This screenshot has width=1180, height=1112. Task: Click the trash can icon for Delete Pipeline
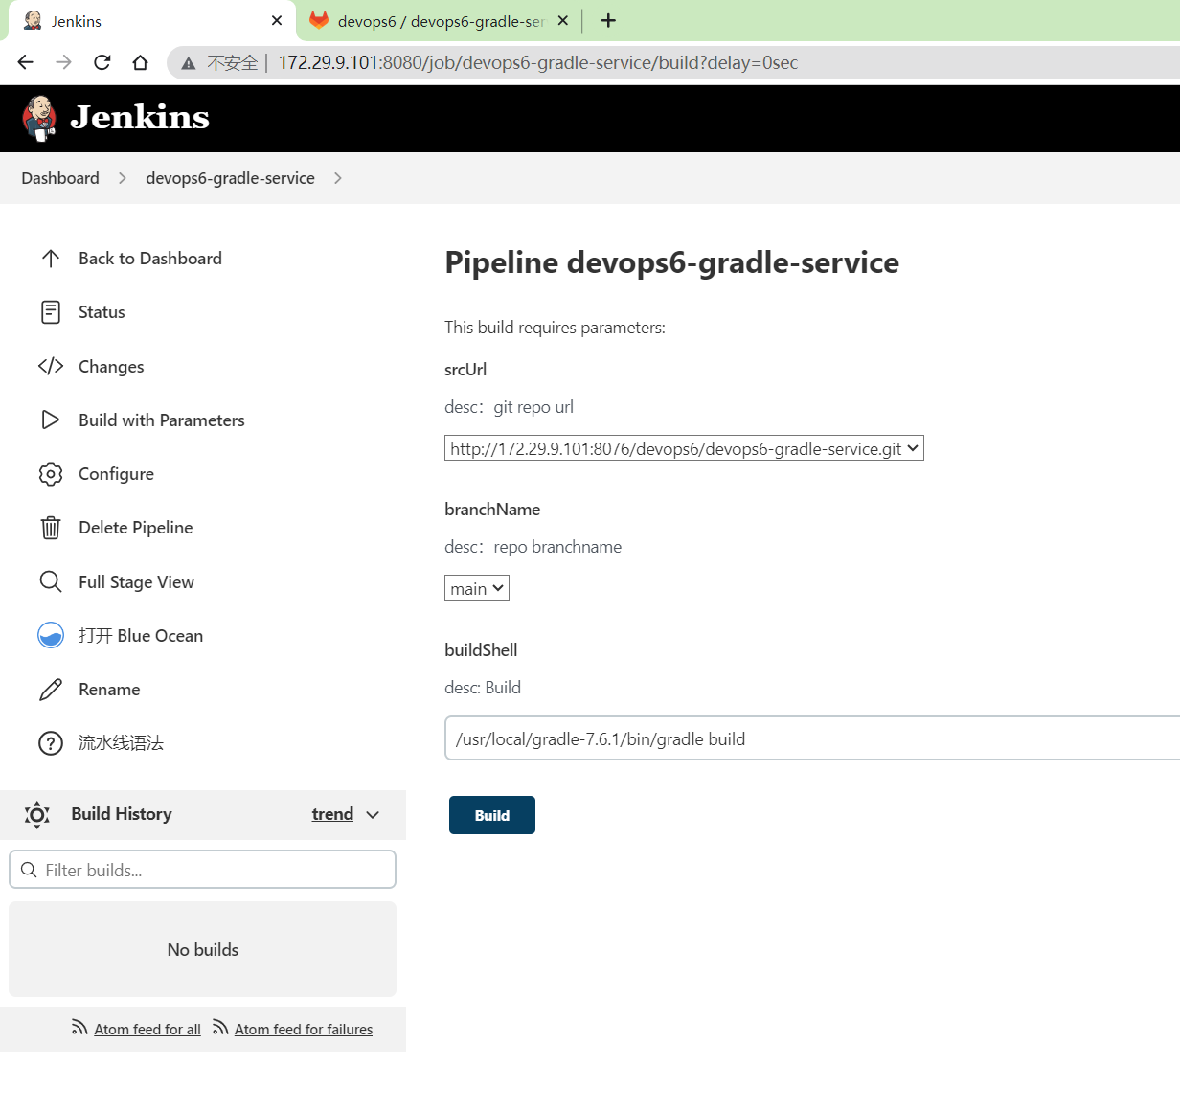(x=51, y=528)
